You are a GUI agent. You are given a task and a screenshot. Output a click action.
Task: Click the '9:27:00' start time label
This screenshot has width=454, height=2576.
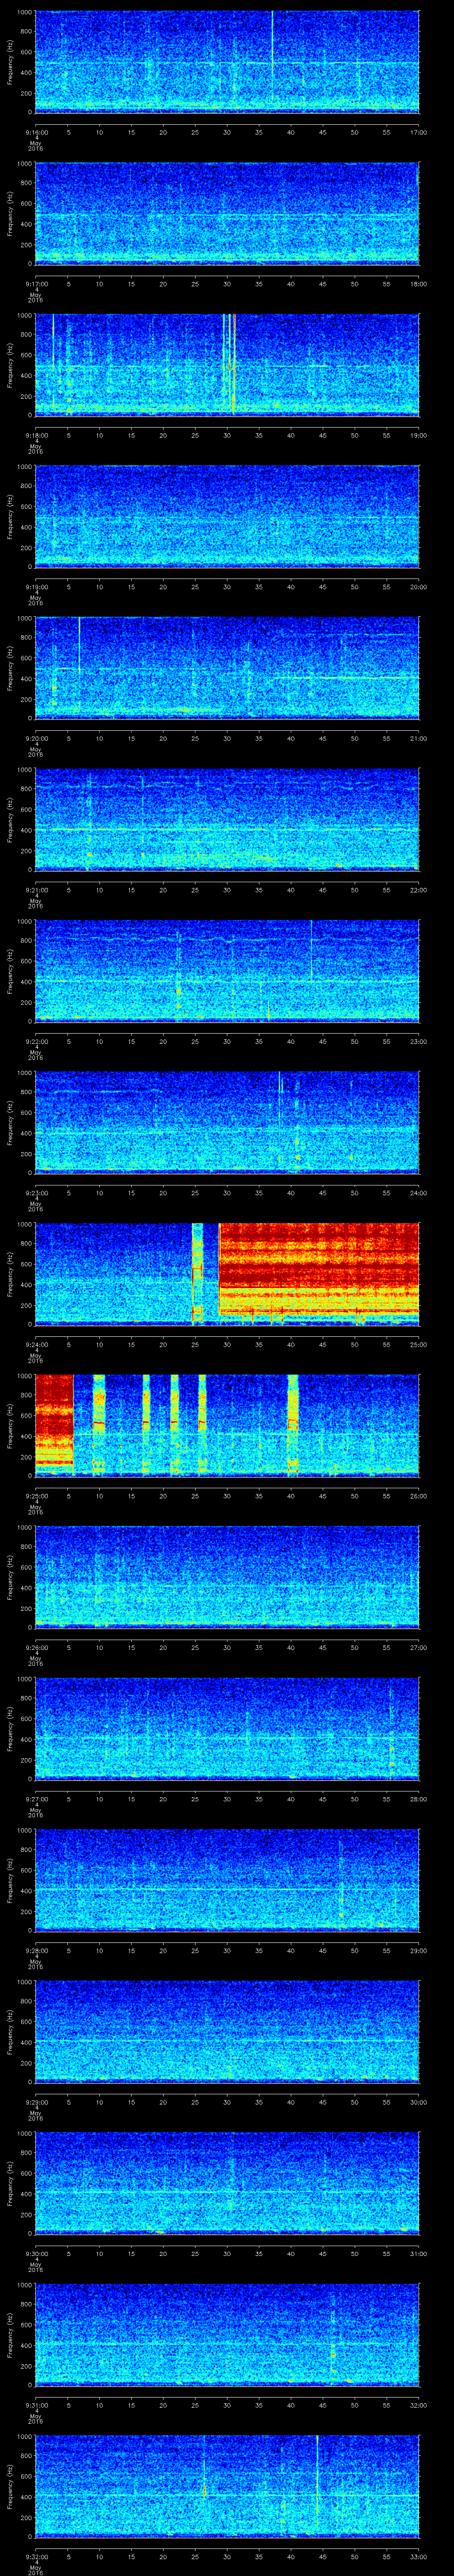coord(36,1799)
